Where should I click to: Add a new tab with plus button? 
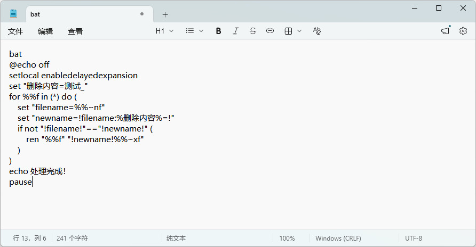coord(165,14)
